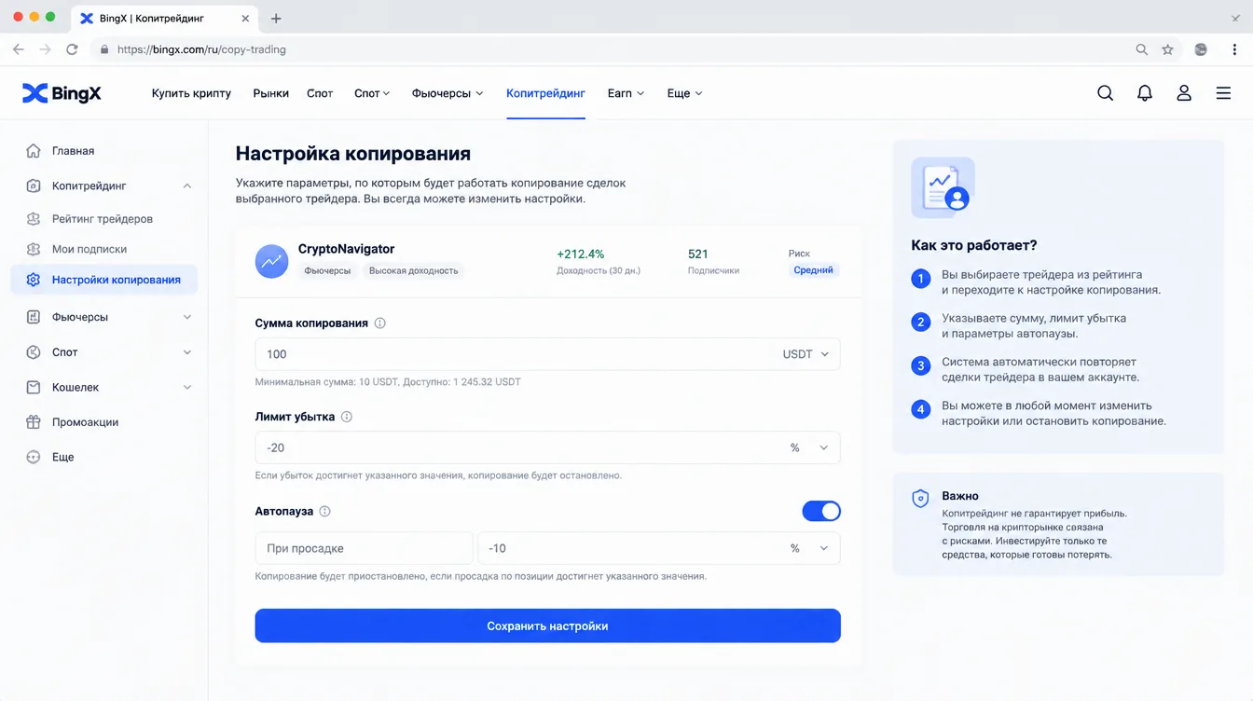
Task: Open the Фьючерсы top menu
Action: 447,93
